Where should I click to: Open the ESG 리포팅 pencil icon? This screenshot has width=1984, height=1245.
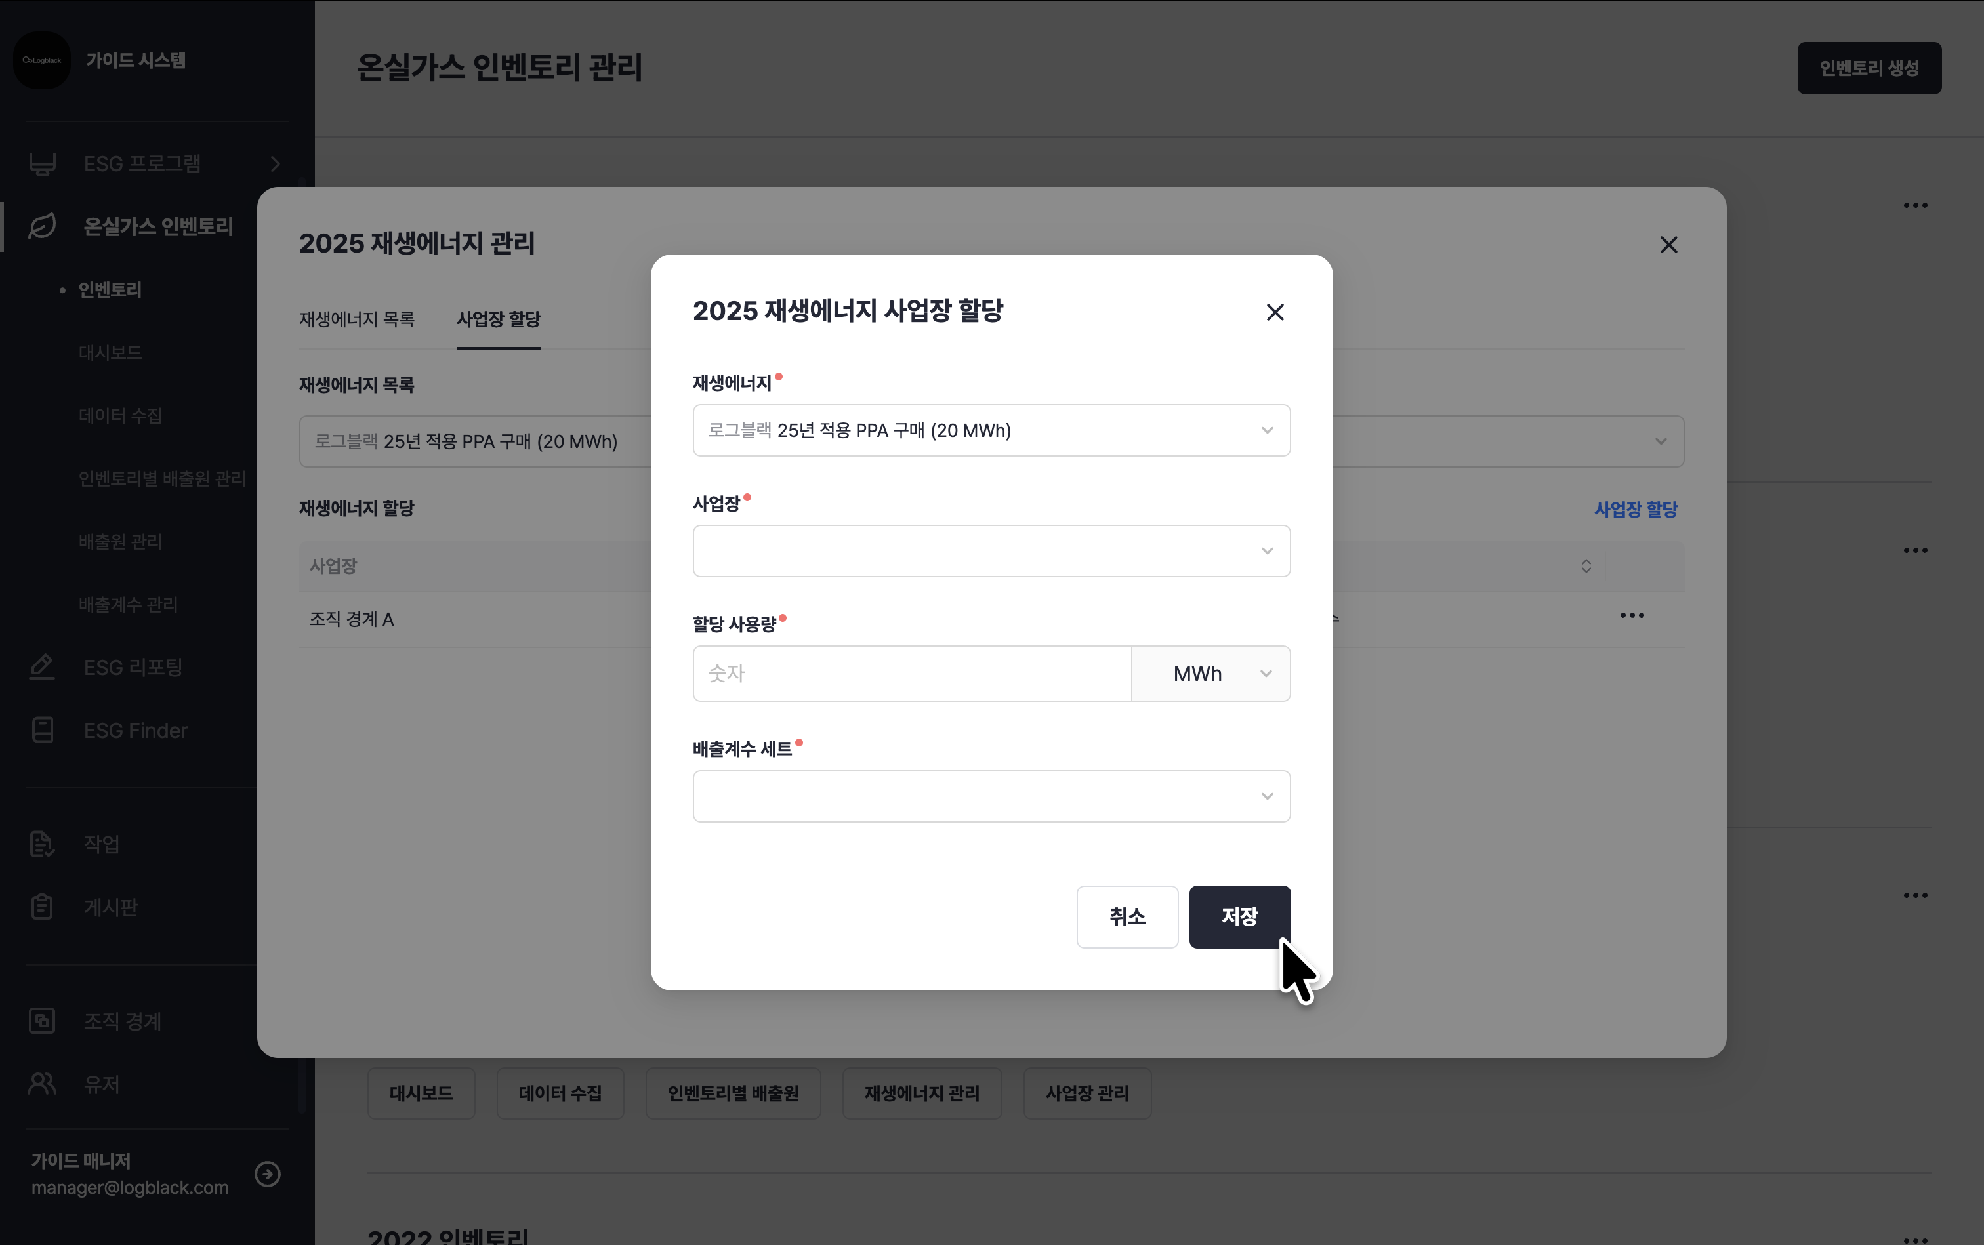(x=42, y=667)
